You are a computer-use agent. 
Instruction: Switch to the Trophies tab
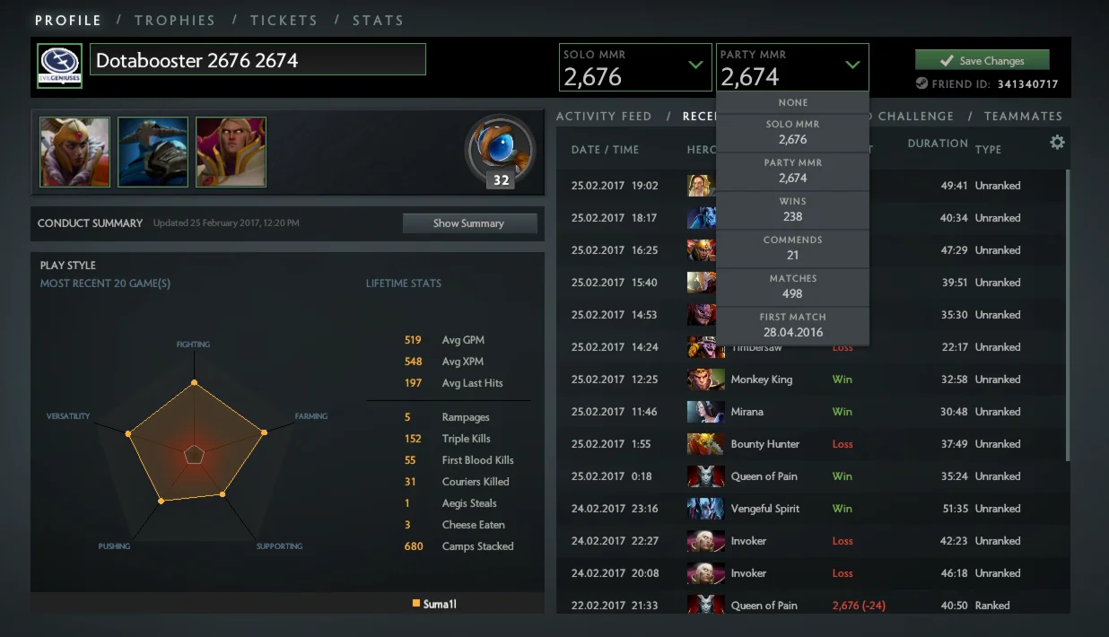tap(175, 20)
